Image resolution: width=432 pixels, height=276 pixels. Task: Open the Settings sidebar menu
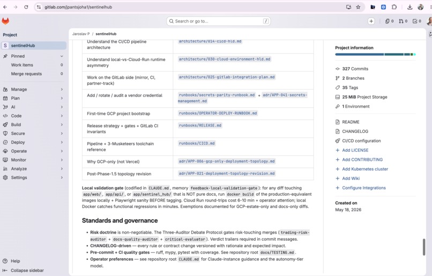tap(34, 177)
